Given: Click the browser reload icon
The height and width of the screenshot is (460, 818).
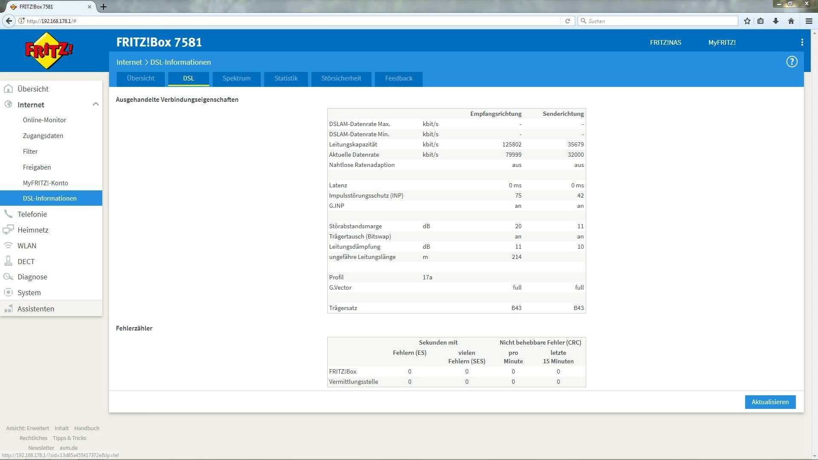Looking at the screenshot, I should tap(567, 21).
